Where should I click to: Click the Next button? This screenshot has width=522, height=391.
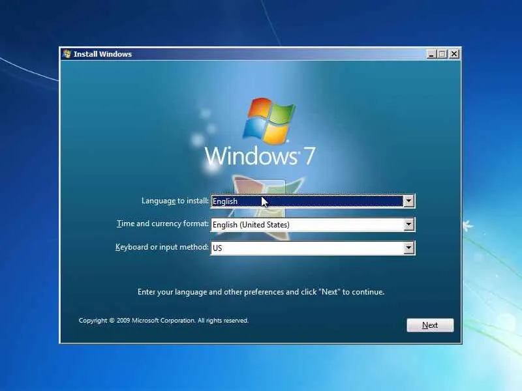point(430,325)
